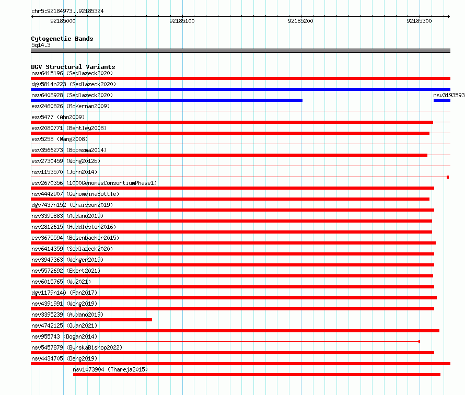Open nsv1073904 (Thareja2015) label
This screenshot has height=395, width=465.
[110, 369]
